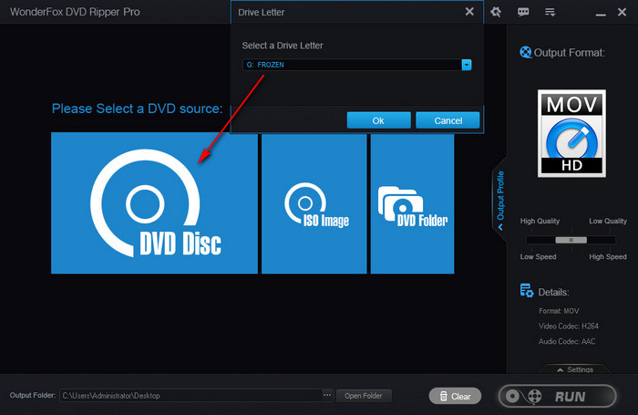Click the Output Format film reel icon
Image resolution: width=638 pixels, height=415 pixels.
pyautogui.click(x=525, y=53)
